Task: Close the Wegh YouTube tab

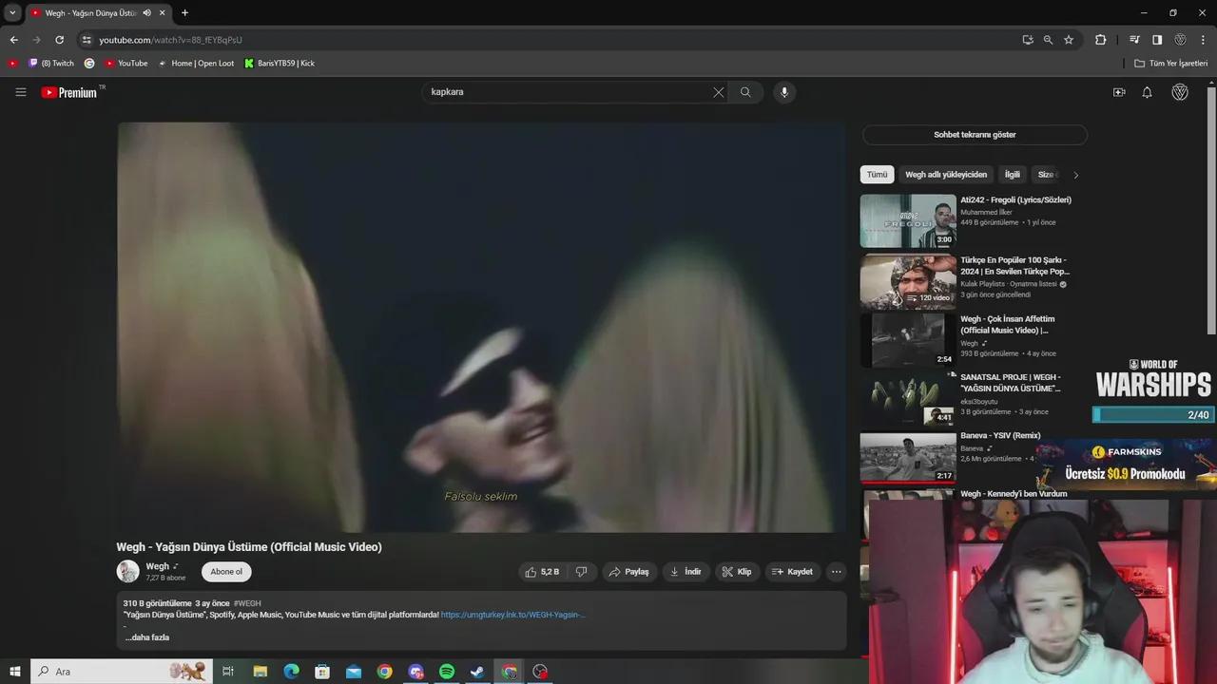Action: (163, 13)
